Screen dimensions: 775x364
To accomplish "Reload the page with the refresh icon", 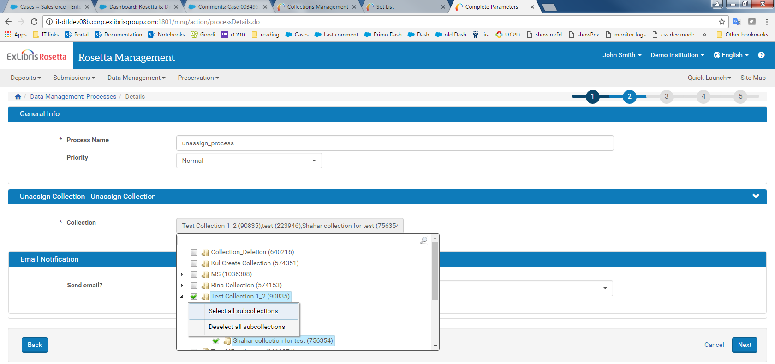I will coord(34,22).
